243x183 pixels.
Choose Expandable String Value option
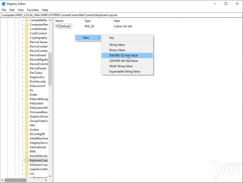point(127,71)
